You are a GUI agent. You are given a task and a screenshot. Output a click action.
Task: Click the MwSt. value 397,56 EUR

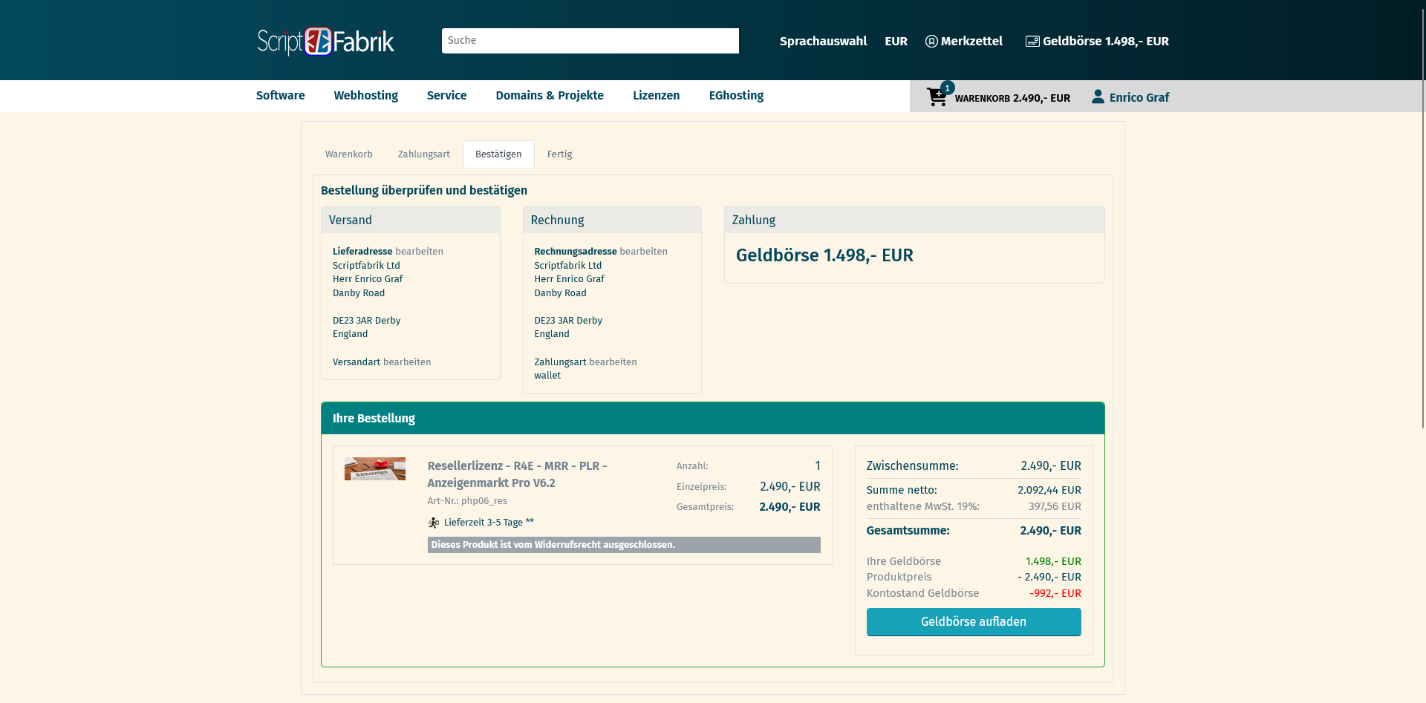pyautogui.click(x=1055, y=506)
